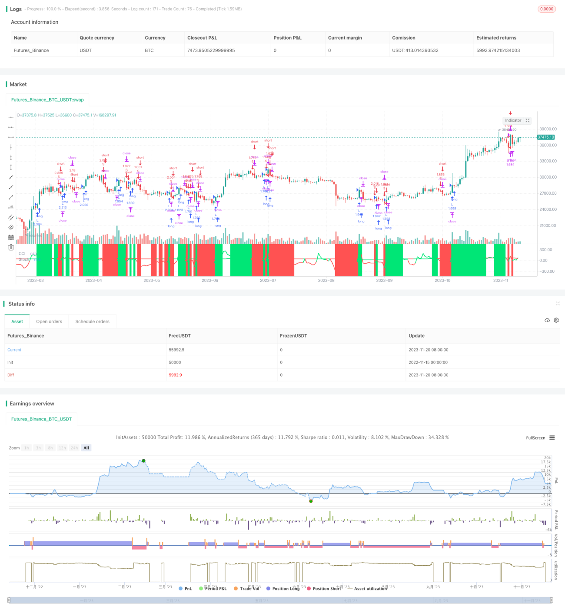Select the vertical line drawing tool
This screenshot has height=613, width=565.
[11, 147]
